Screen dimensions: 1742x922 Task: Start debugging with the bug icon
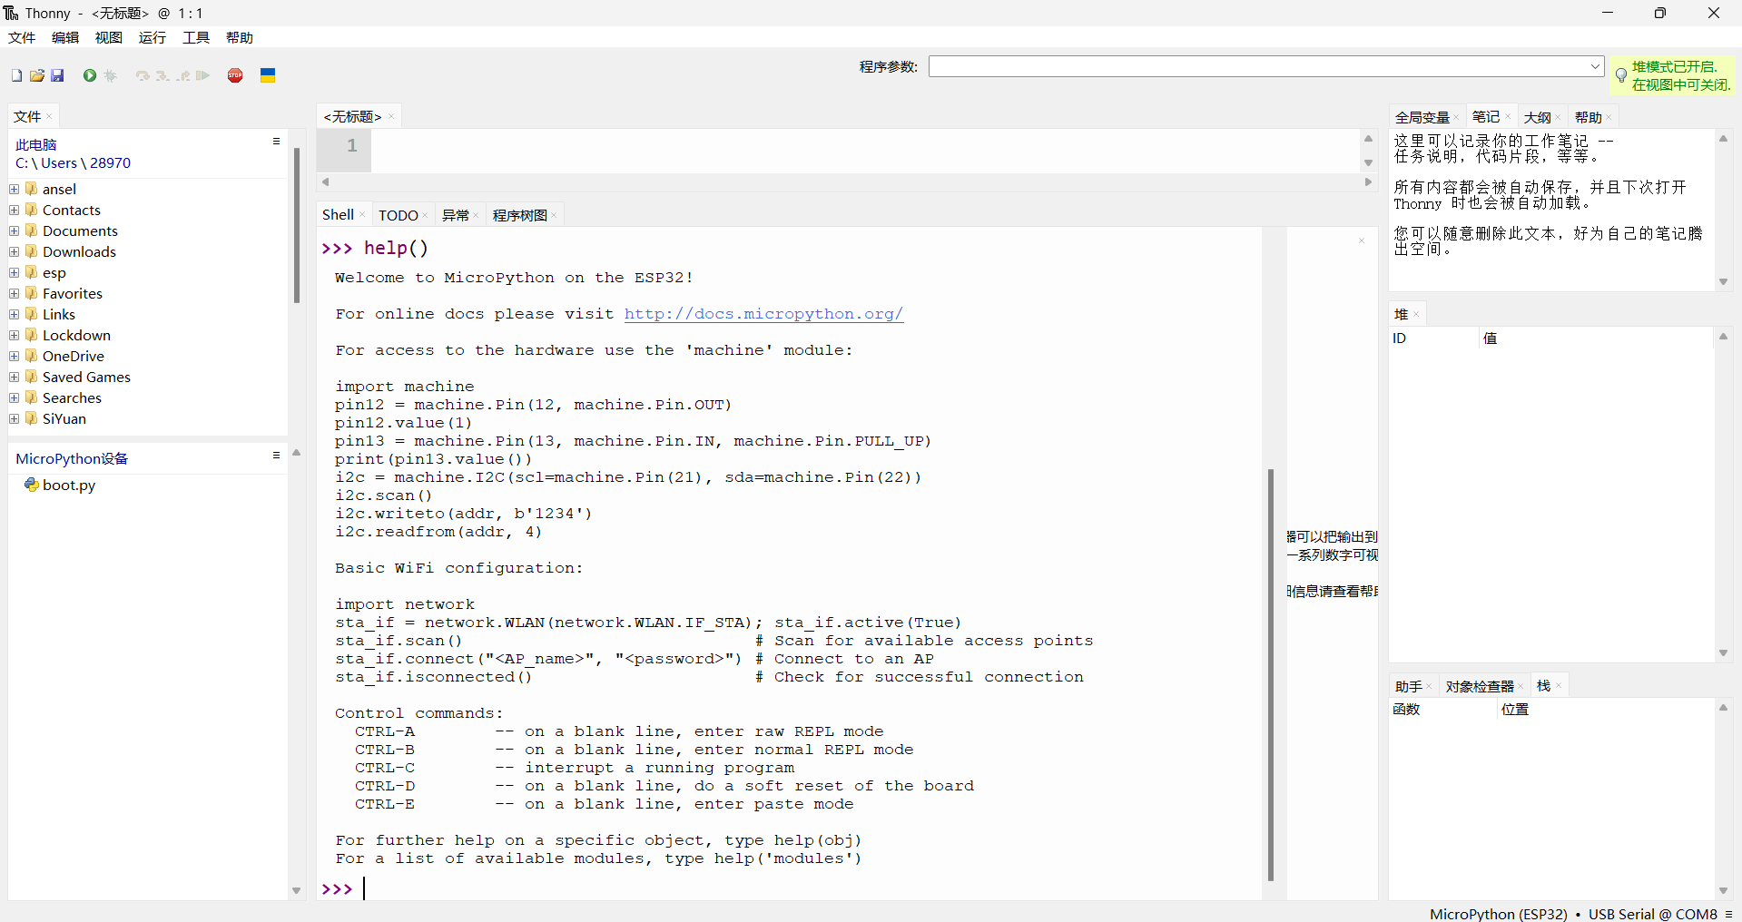pyautogui.click(x=111, y=75)
